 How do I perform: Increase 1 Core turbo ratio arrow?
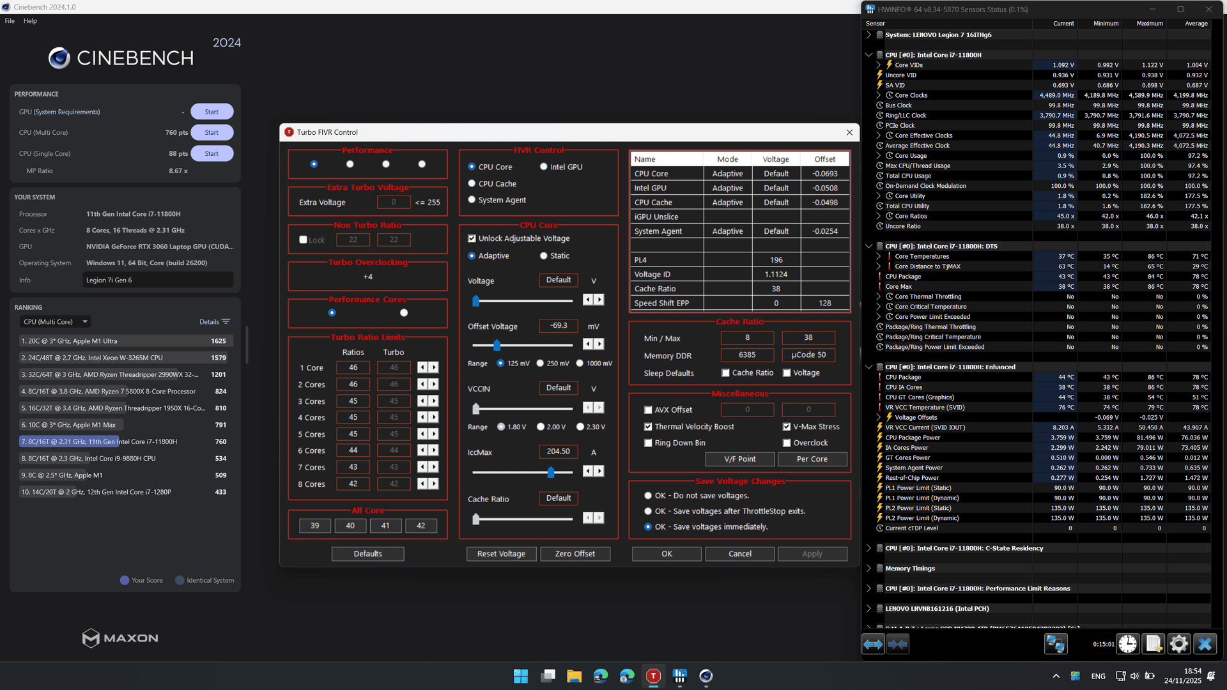coord(434,367)
